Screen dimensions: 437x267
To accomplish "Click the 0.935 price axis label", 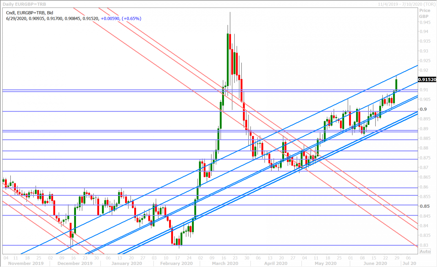I will pyautogui.click(x=425, y=41).
